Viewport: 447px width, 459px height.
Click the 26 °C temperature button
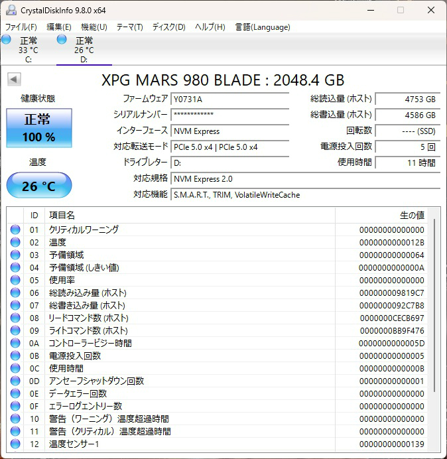(39, 186)
